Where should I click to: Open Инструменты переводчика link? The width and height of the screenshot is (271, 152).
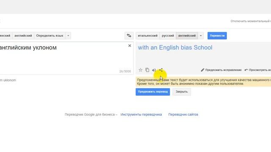pyautogui.click(x=141, y=114)
